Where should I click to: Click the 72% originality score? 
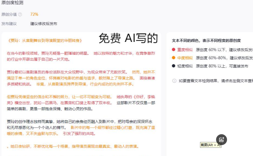coord(34,14)
